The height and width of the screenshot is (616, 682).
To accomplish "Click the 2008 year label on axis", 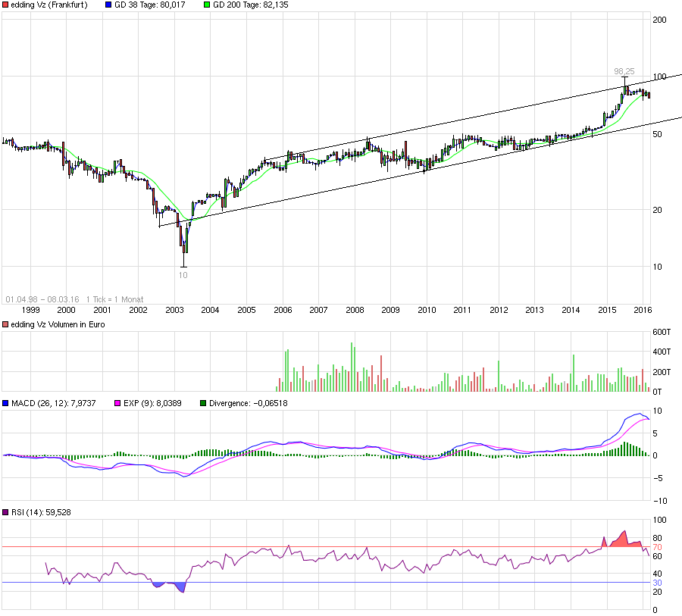I will point(355,310).
